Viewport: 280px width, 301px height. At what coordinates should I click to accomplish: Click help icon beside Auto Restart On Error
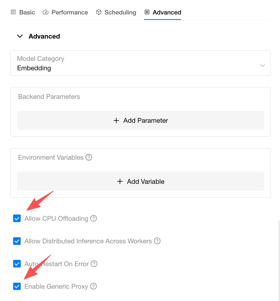[94, 264]
